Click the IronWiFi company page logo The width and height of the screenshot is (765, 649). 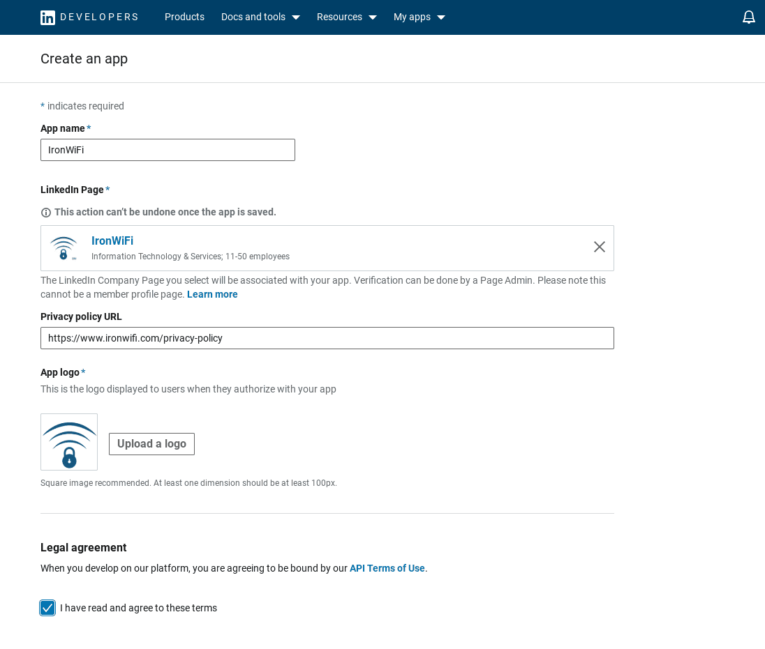[64, 248]
